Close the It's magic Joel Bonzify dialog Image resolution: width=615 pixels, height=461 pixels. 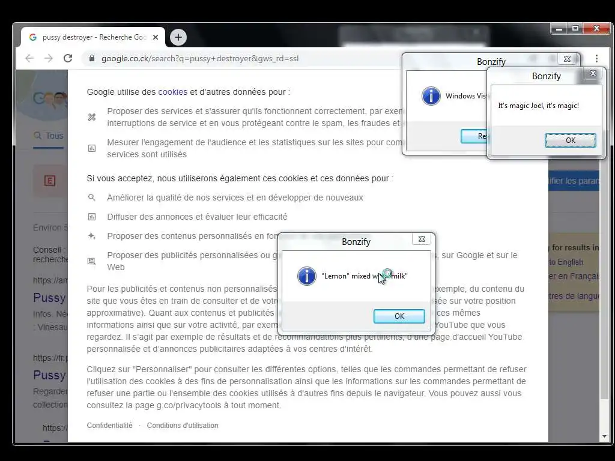593,73
